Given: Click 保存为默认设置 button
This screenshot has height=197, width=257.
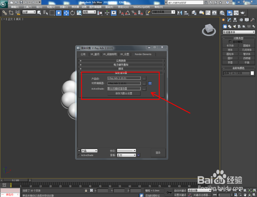Looking at the screenshot, I should point(124,93).
